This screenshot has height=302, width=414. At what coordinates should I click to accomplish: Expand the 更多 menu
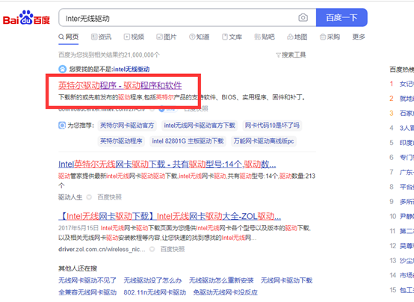(359, 37)
